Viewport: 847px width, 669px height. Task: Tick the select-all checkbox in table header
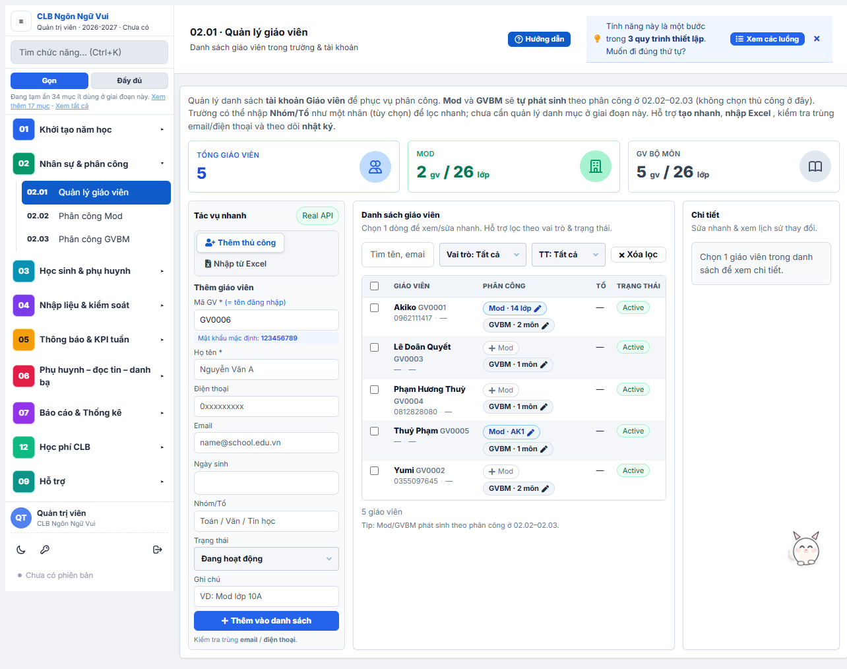[375, 286]
